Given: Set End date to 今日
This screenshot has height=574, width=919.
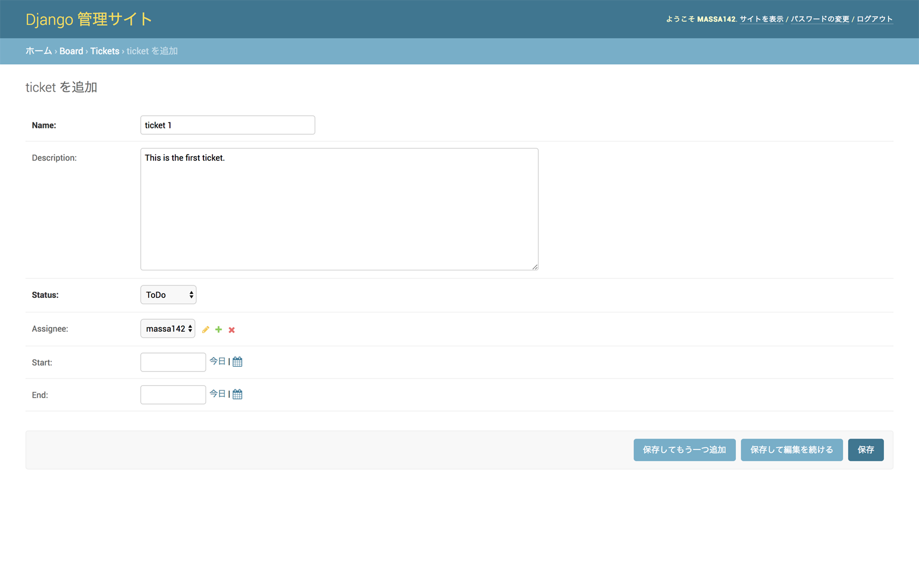Looking at the screenshot, I should coord(218,394).
